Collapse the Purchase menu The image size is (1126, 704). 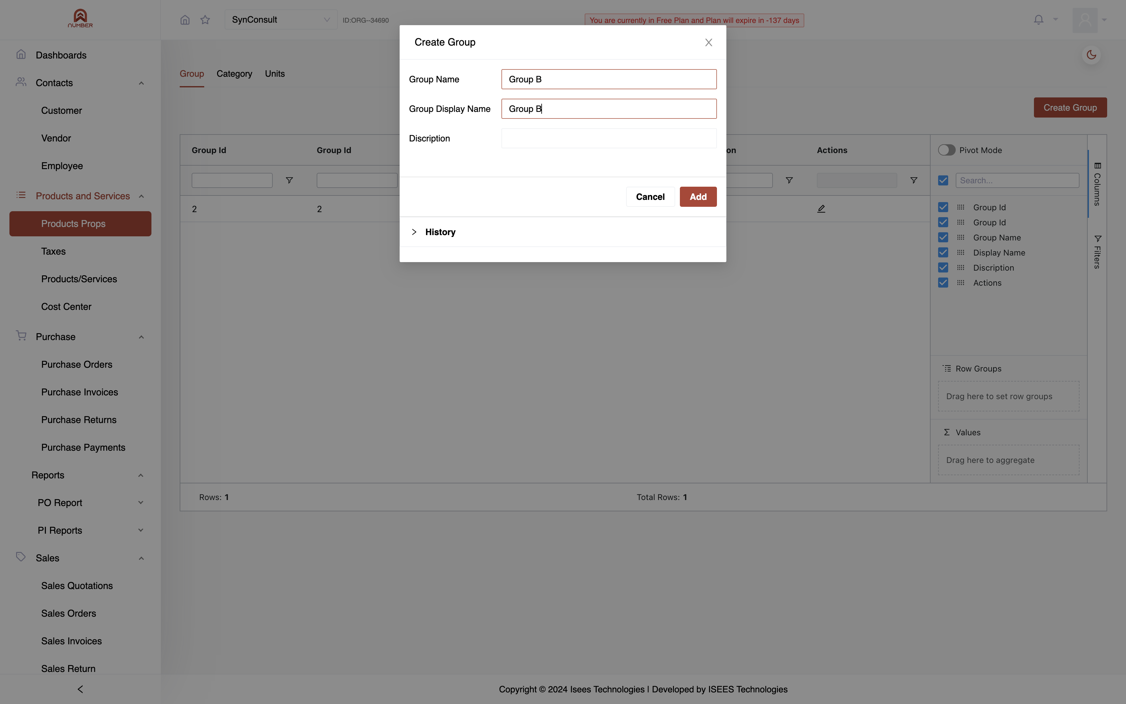point(141,337)
